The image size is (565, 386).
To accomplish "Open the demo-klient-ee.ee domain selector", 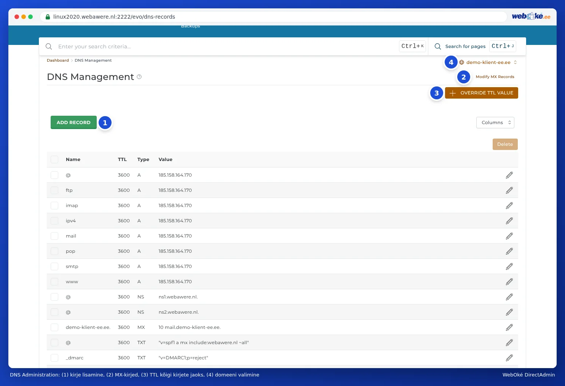I will (x=488, y=62).
